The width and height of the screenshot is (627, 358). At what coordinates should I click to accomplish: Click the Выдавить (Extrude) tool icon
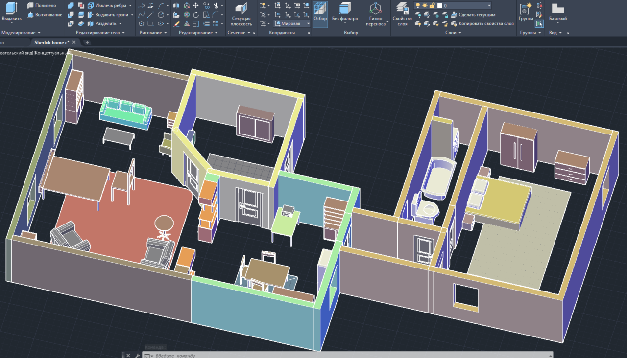[x=11, y=8]
